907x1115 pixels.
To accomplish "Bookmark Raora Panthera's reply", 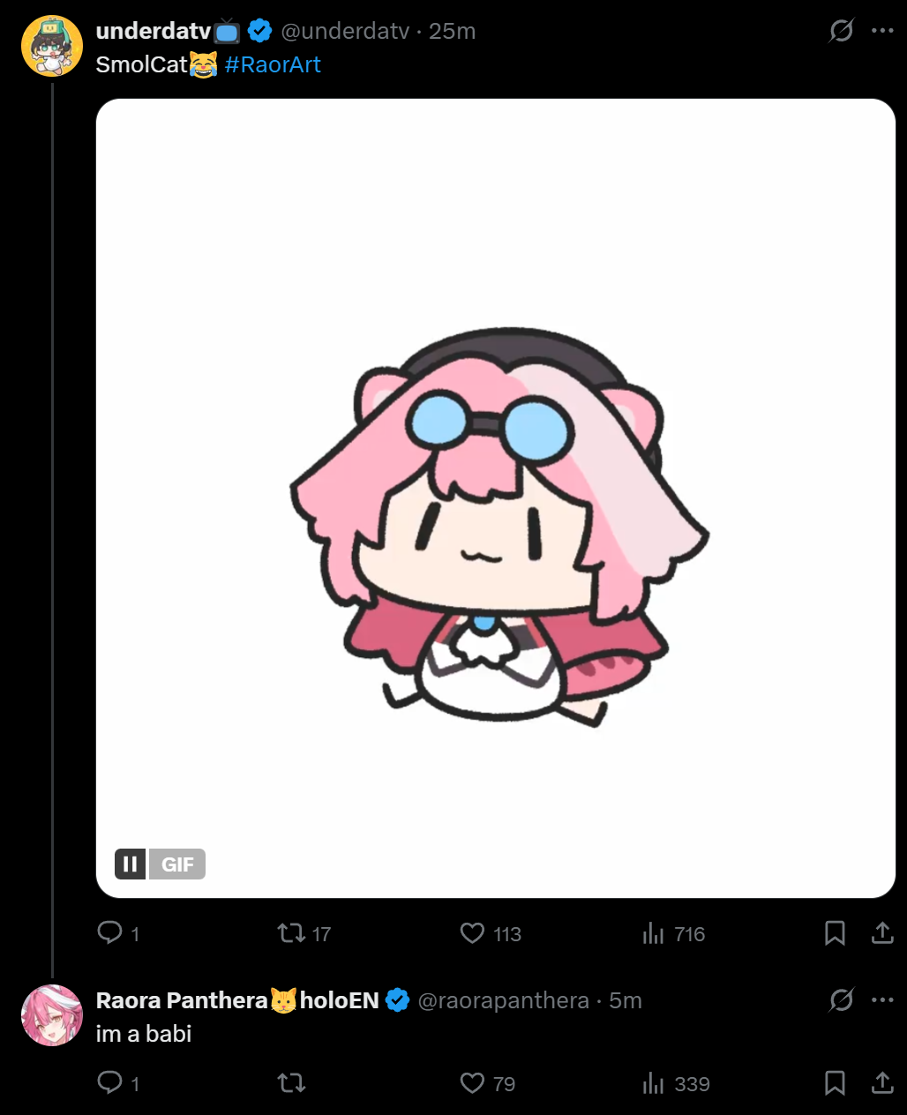I will 835,1083.
